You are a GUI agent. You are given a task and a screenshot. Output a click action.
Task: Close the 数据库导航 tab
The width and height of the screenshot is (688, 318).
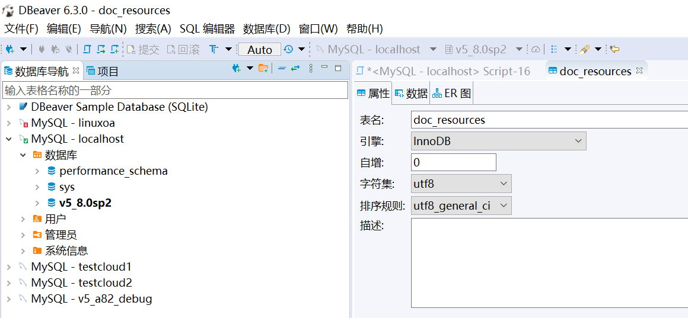coord(75,70)
